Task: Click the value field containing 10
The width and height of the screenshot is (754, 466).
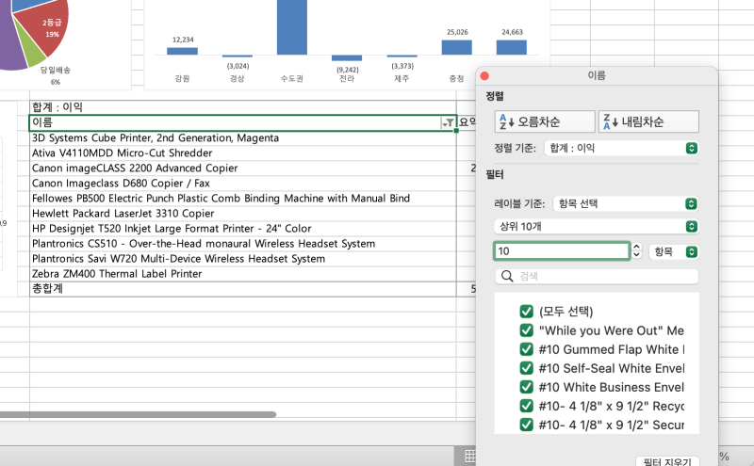Action: [562, 251]
